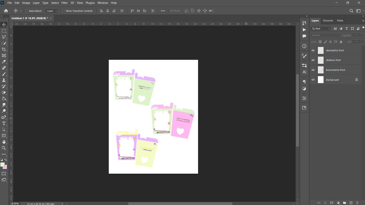365x205 pixels.
Task: Click the align left edges button
Action: [102, 11]
